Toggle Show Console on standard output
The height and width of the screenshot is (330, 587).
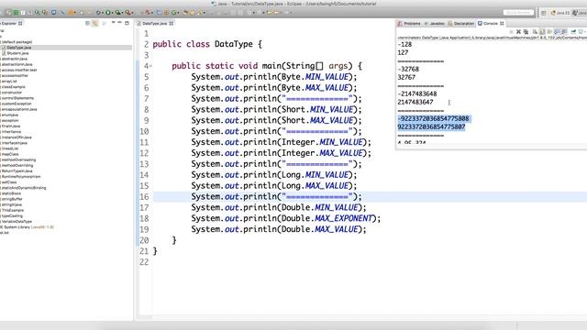pyautogui.click(x=557, y=32)
